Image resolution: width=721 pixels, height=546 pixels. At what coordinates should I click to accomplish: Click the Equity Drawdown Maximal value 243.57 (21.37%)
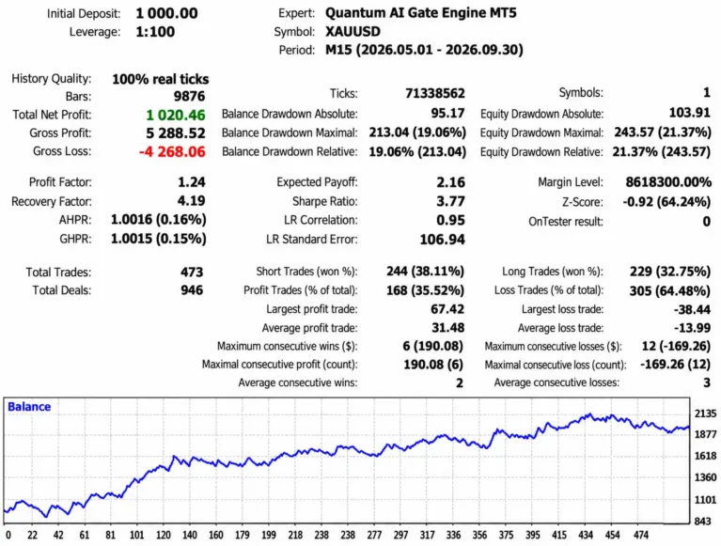(663, 133)
